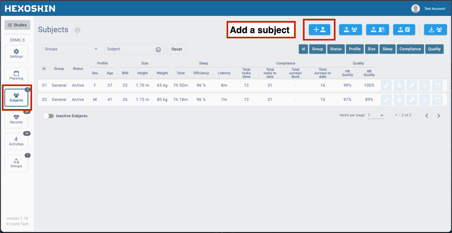Image resolution: width=452 pixels, height=233 pixels.
Task: Open Records in the left sidebar
Action: coord(16,119)
